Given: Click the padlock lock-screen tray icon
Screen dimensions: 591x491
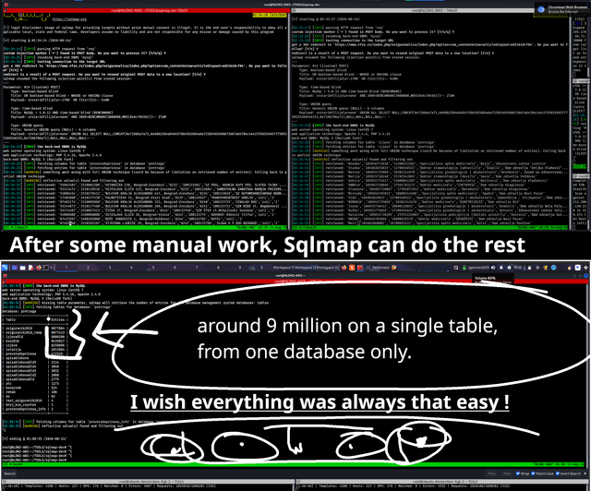Looking at the screenshot, I should (529, 268).
